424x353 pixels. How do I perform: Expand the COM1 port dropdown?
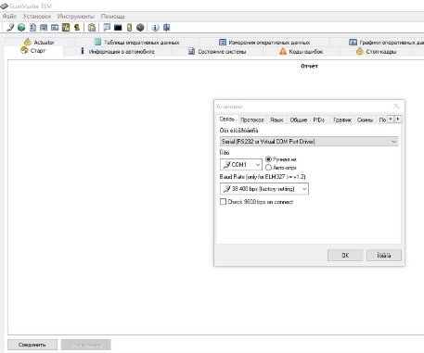[241, 165]
